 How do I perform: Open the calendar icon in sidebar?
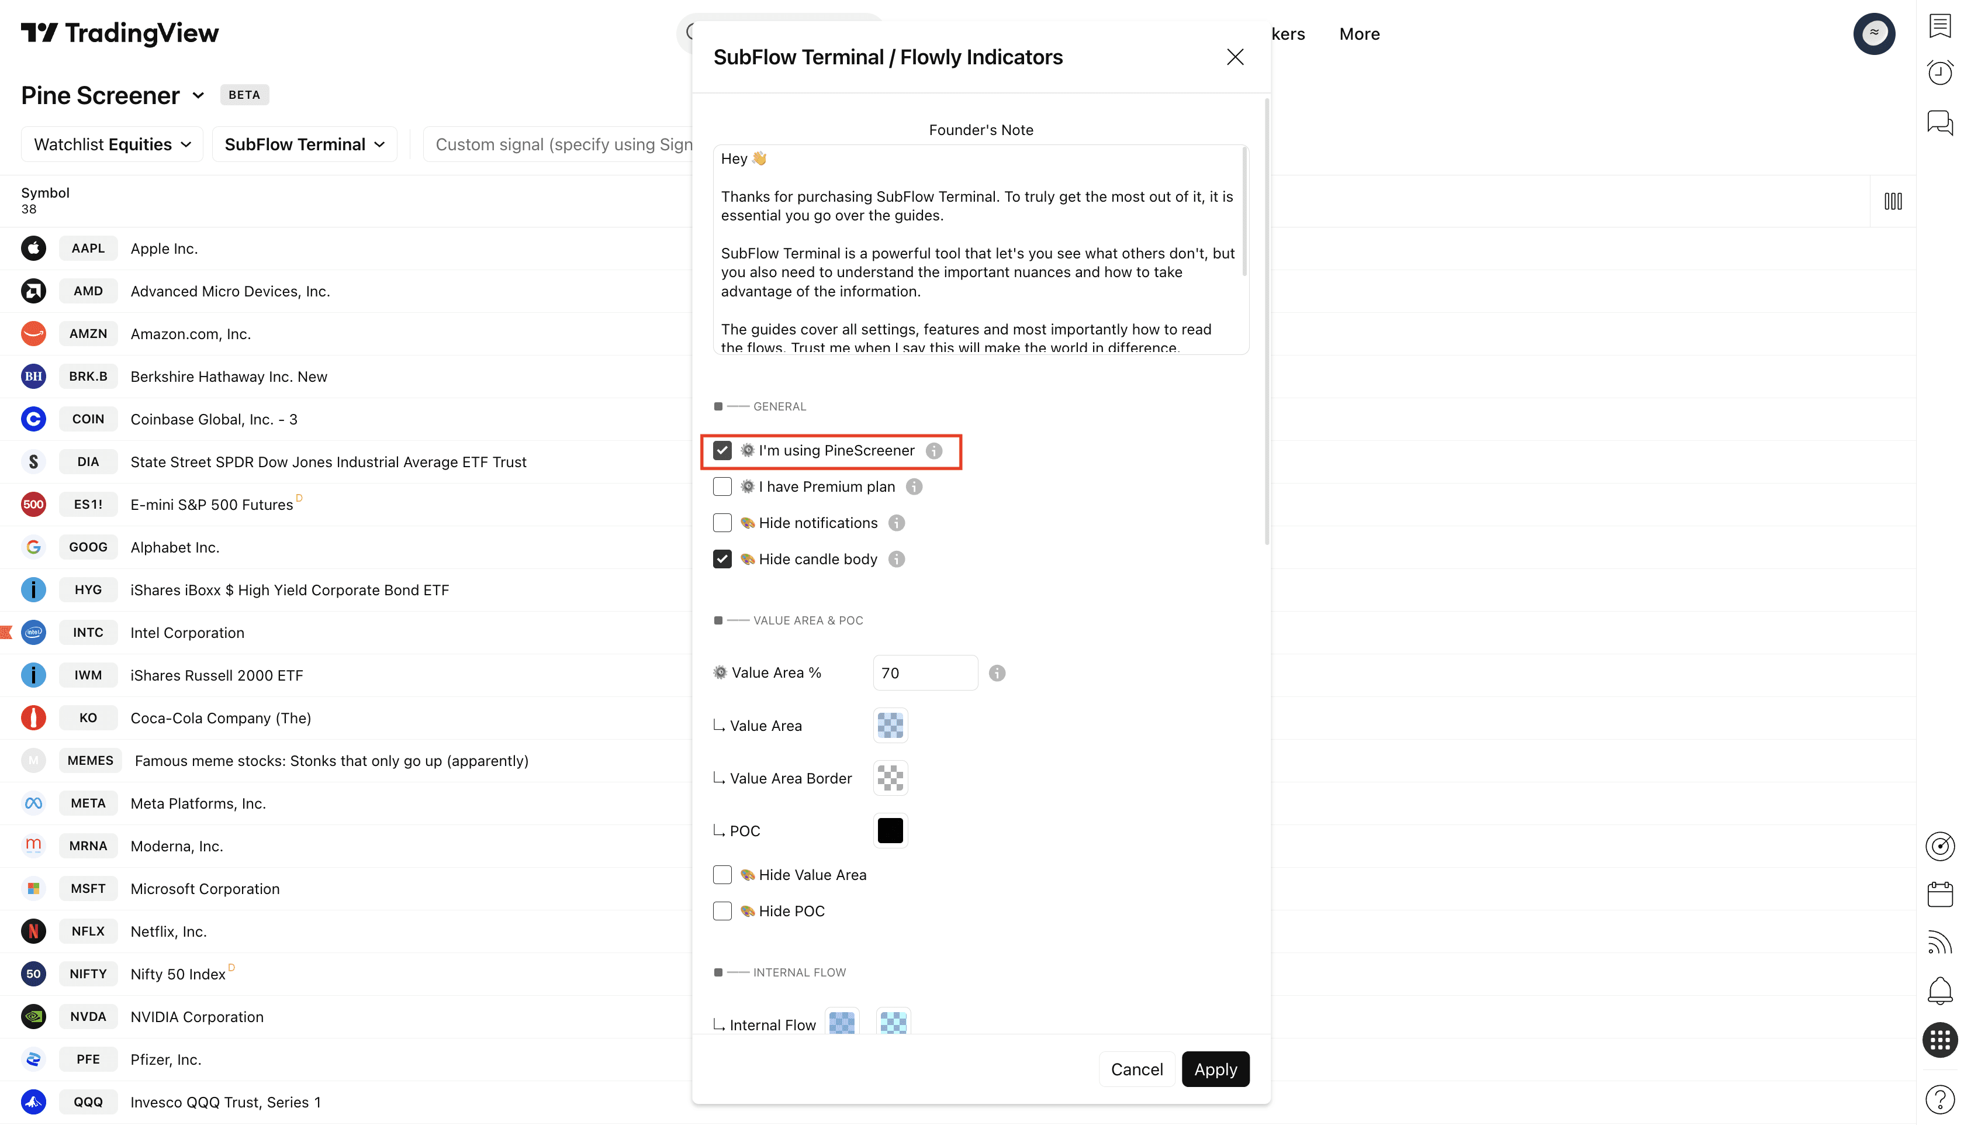click(1939, 895)
